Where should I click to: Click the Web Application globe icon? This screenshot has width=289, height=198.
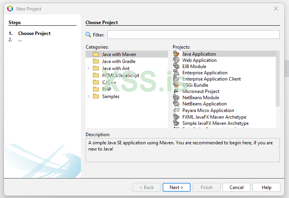pyautogui.click(x=176, y=60)
